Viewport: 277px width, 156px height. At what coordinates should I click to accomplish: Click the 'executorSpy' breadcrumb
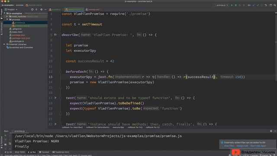coord(118,127)
